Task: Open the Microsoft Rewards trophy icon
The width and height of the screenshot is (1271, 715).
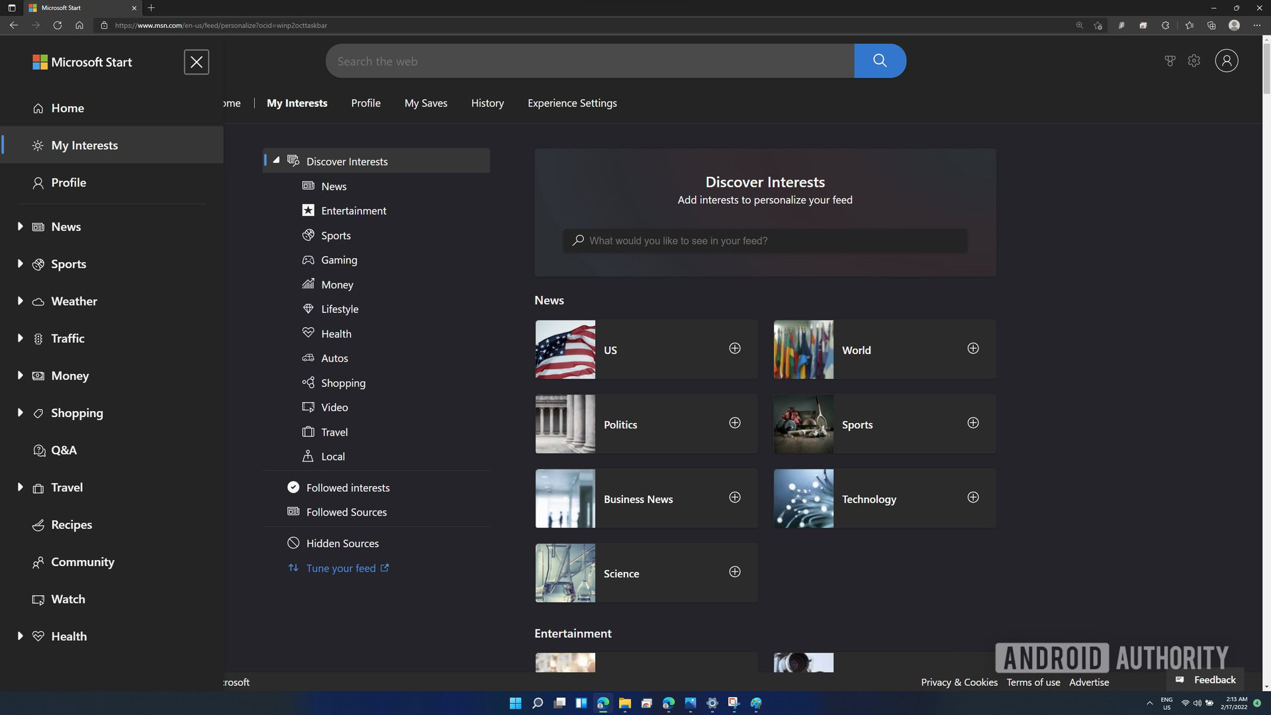Action: (x=1170, y=61)
